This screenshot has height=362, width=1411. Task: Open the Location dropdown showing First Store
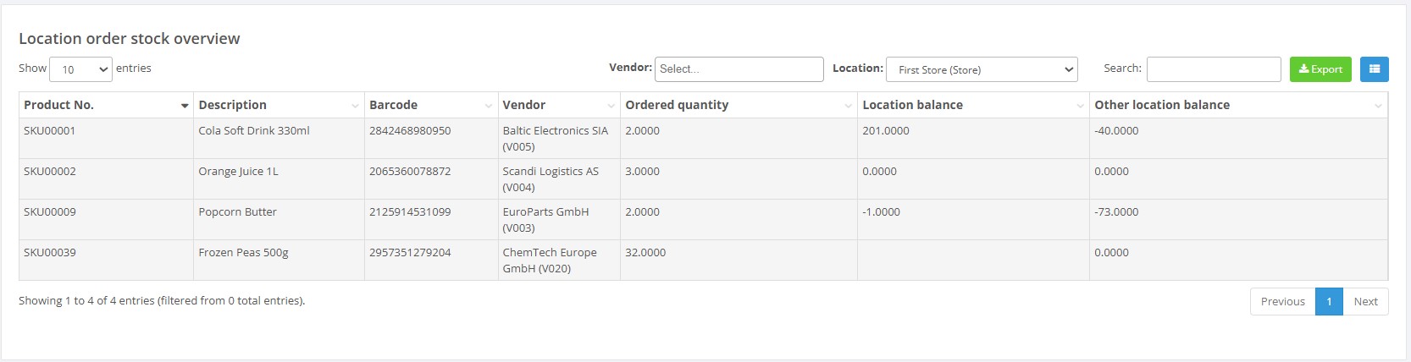[982, 69]
